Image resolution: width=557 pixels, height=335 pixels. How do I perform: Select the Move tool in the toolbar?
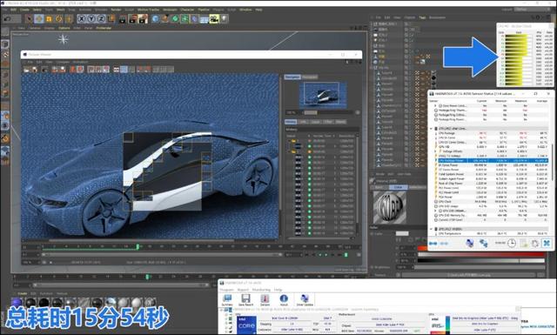(39, 18)
